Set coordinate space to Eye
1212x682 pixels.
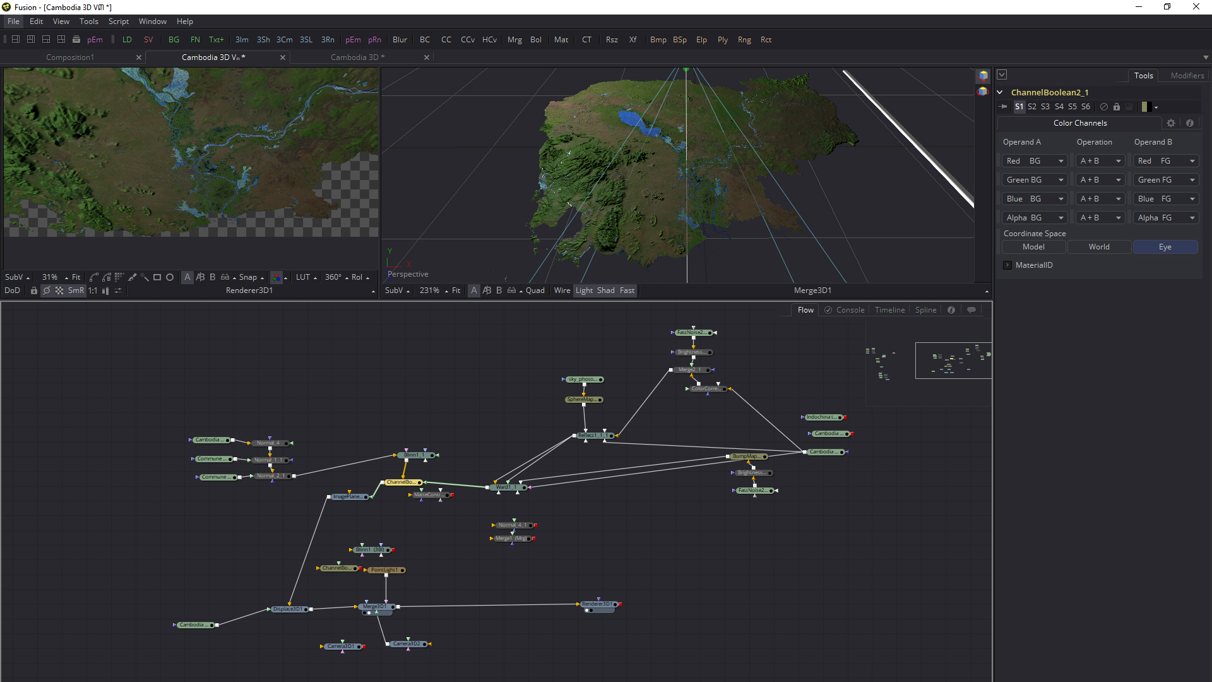tap(1165, 247)
